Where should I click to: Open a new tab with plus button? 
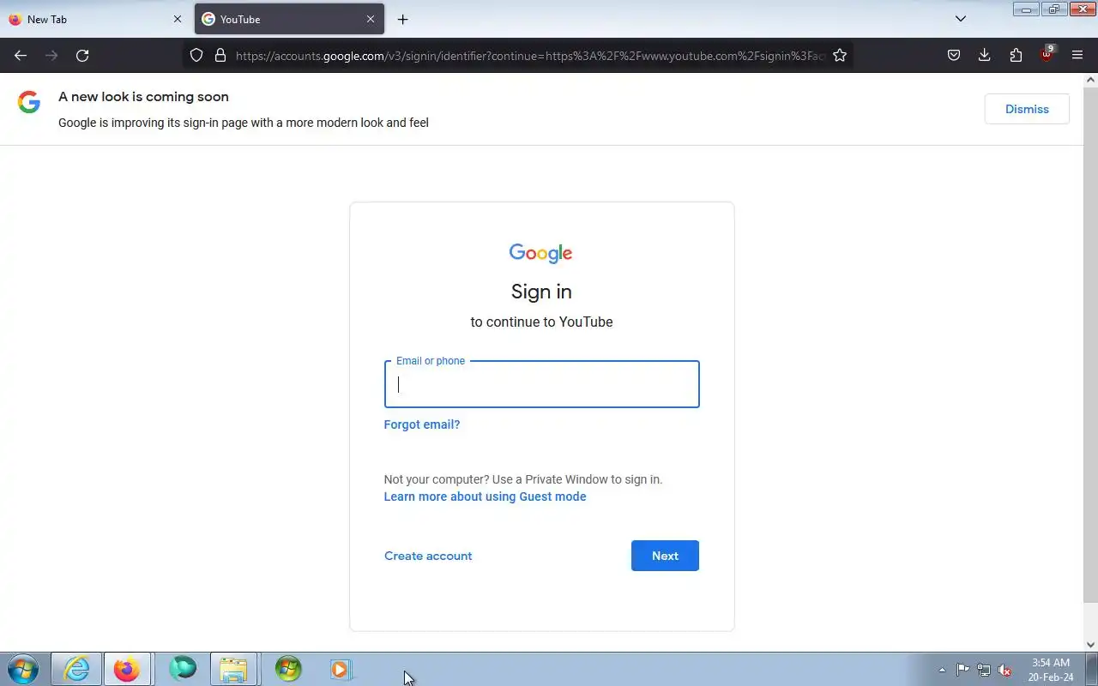(402, 19)
